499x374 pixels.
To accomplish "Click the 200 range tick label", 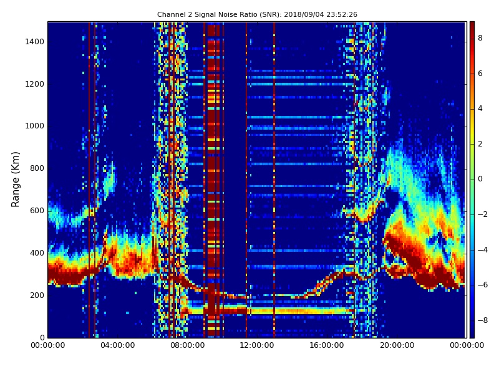I will pyautogui.click(x=37, y=295).
